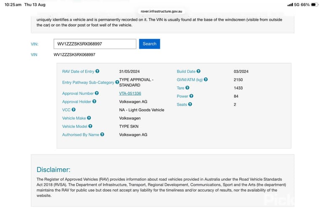This screenshot has width=323, height=212.
Task: Open the help icon next to Approval Holder
Action: click(94, 101)
